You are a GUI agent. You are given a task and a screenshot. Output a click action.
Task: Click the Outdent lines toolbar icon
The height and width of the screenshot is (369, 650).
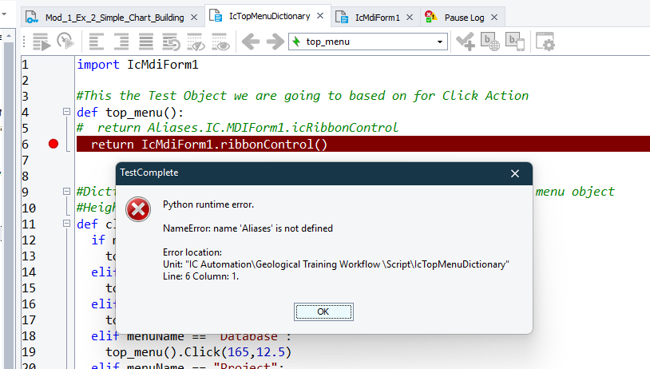(x=97, y=42)
